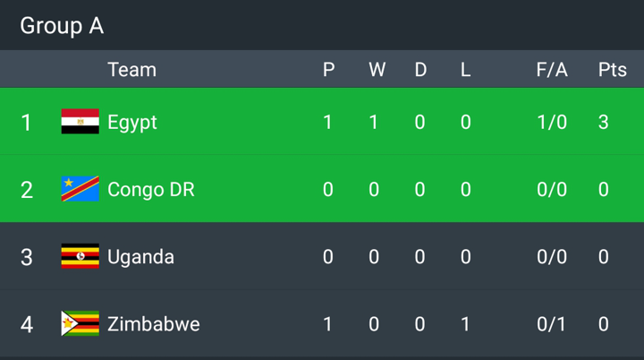Click the F/A column header
The width and height of the screenshot is (644, 360).
click(x=552, y=70)
